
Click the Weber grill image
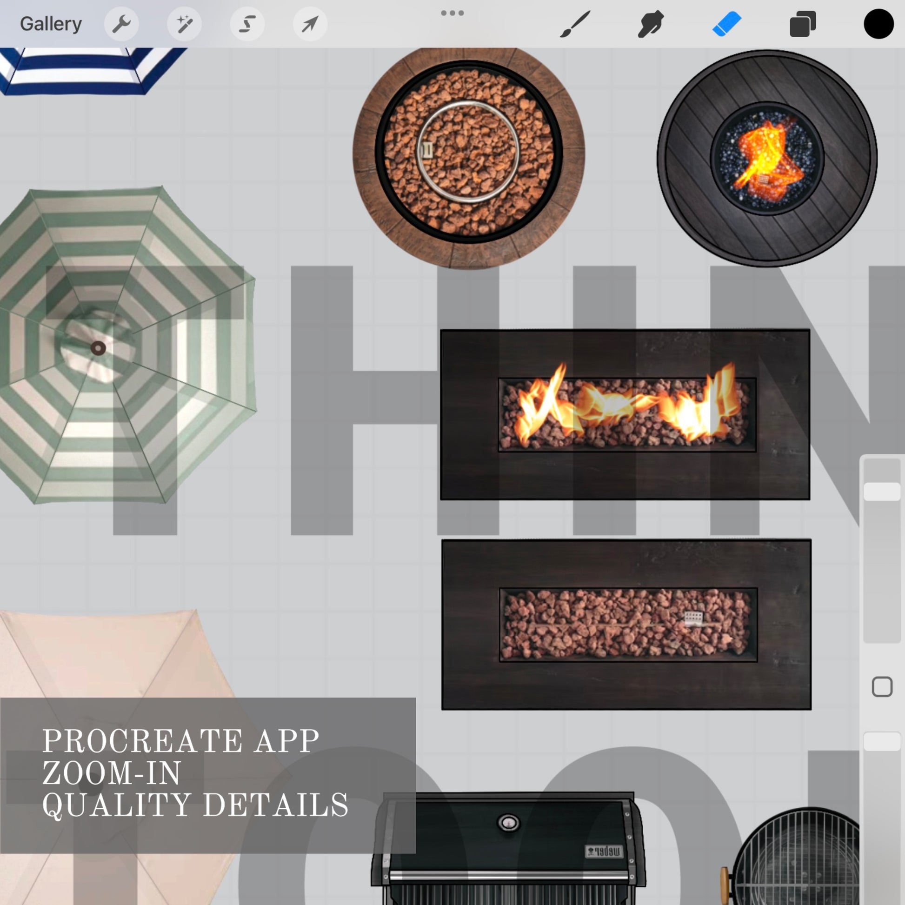coord(508,848)
